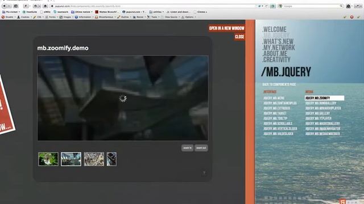Open jquery.mb.verticalSlider component link
Viewport: 364px width, 204px height.
click(x=280, y=129)
